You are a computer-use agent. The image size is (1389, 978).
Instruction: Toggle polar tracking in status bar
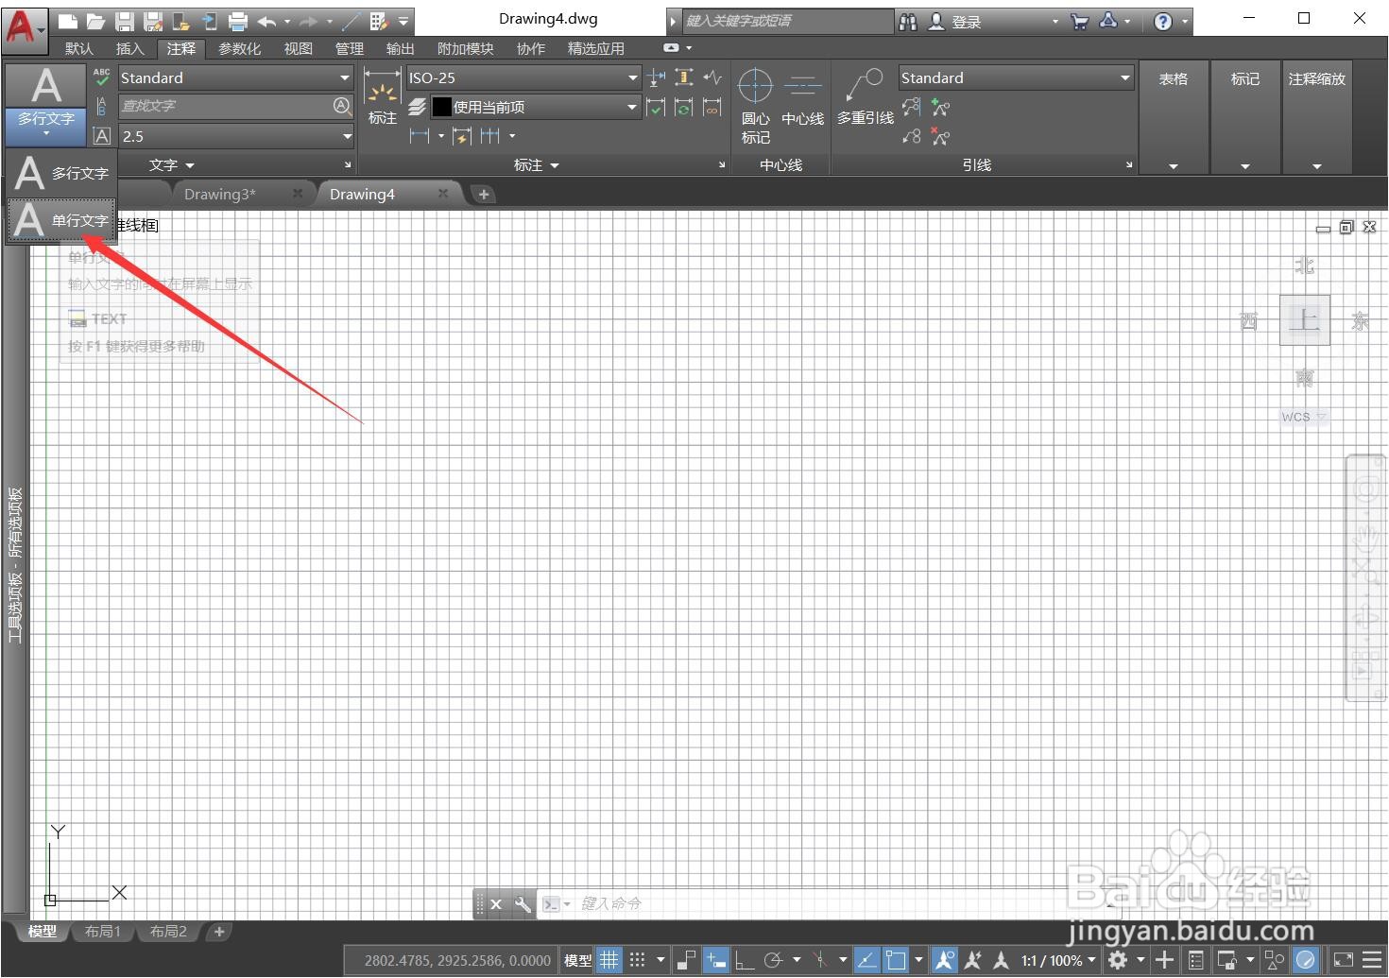coord(773,960)
